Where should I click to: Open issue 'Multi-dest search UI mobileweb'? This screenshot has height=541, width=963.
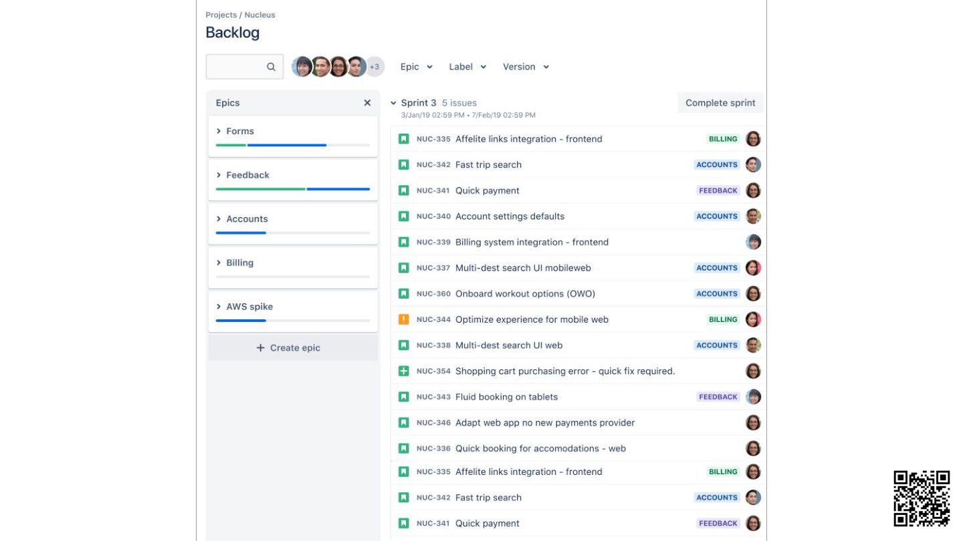click(x=523, y=268)
